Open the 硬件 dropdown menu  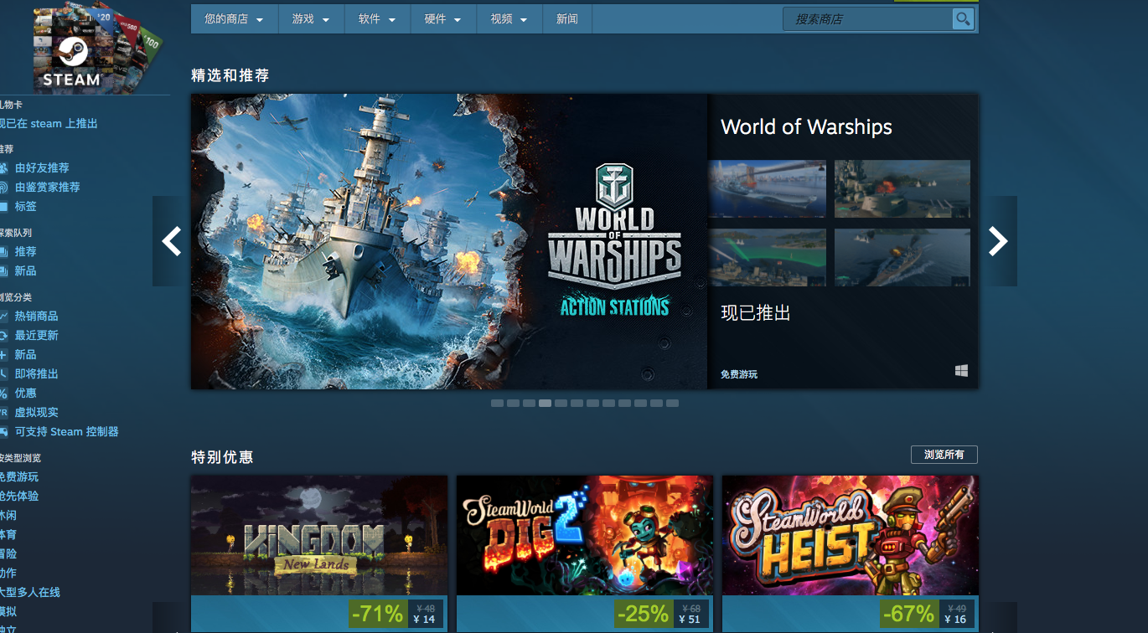(x=443, y=19)
